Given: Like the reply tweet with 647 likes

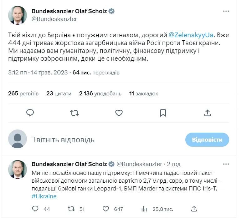Looking at the screenshot, I should [x=106, y=209].
